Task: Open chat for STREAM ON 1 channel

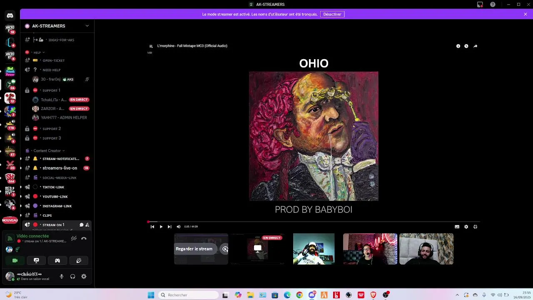Action: pyautogui.click(x=82, y=225)
